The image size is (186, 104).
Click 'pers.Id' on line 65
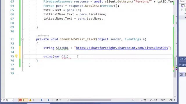click(x=73, y=10)
